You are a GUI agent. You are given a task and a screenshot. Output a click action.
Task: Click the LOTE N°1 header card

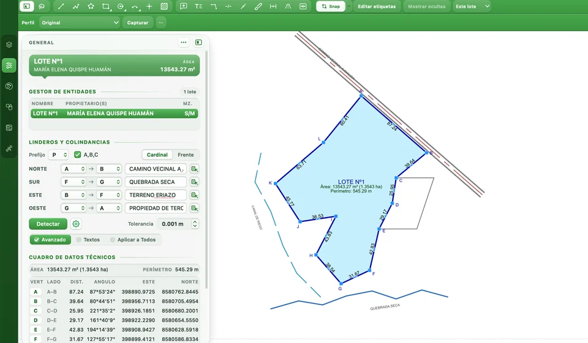(114, 65)
